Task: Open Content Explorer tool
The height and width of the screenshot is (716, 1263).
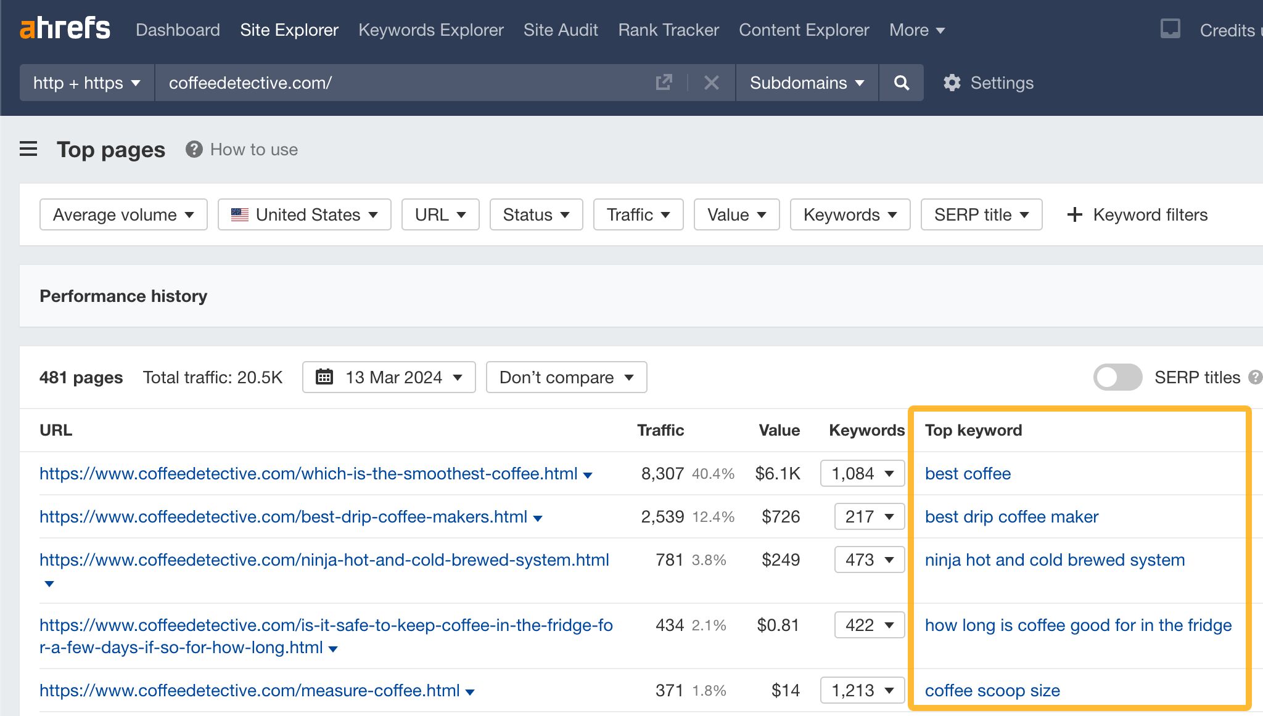Action: [x=802, y=28]
